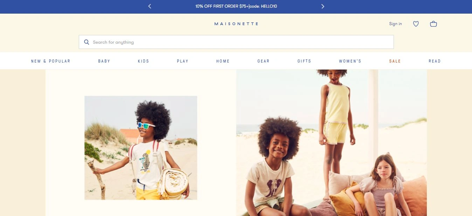
Task: Open the Read section
Action: [435, 61]
